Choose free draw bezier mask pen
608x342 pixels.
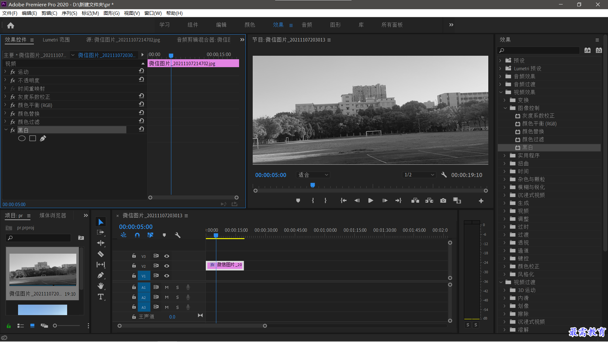tap(43, 138)
